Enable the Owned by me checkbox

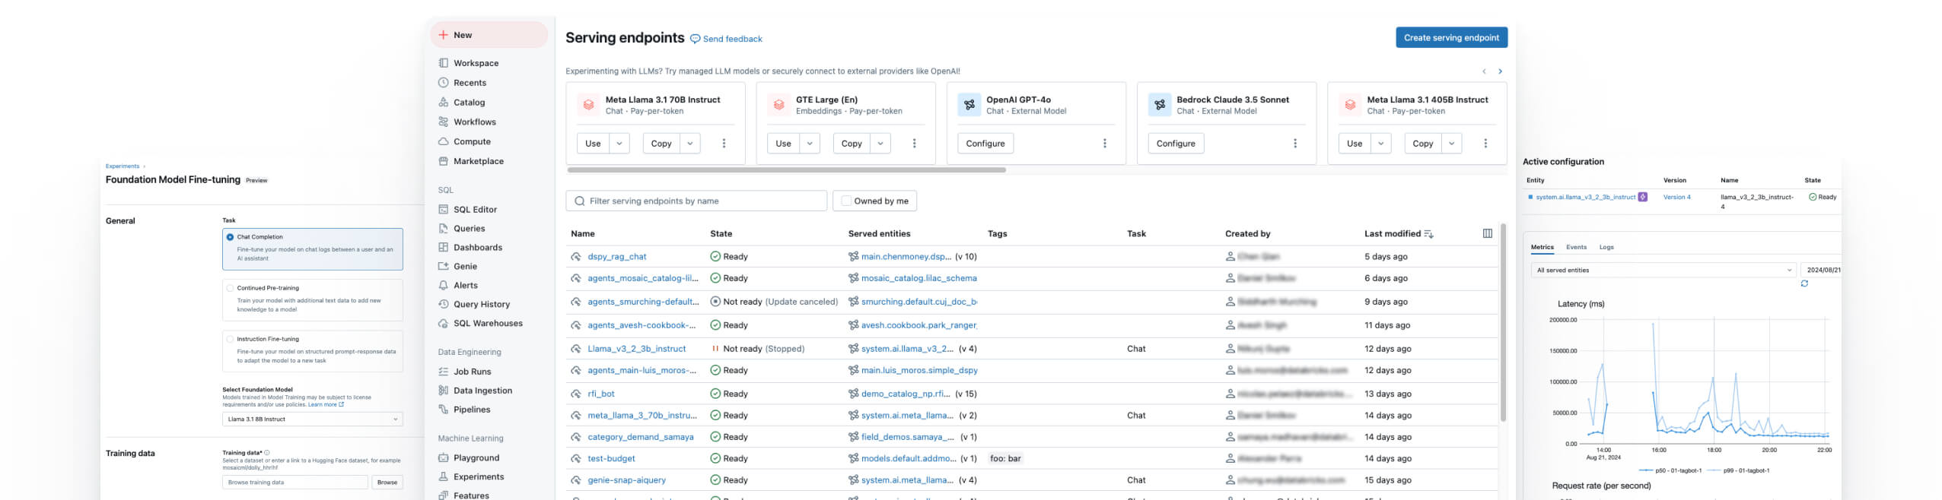pyautogui.click(x=846, y=201)
